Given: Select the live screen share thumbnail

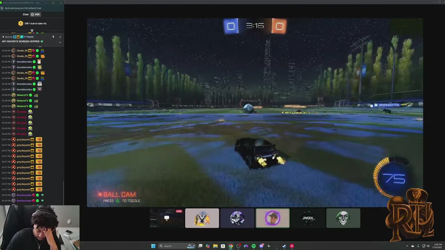Looking at the screenshot, I should 167,218.
